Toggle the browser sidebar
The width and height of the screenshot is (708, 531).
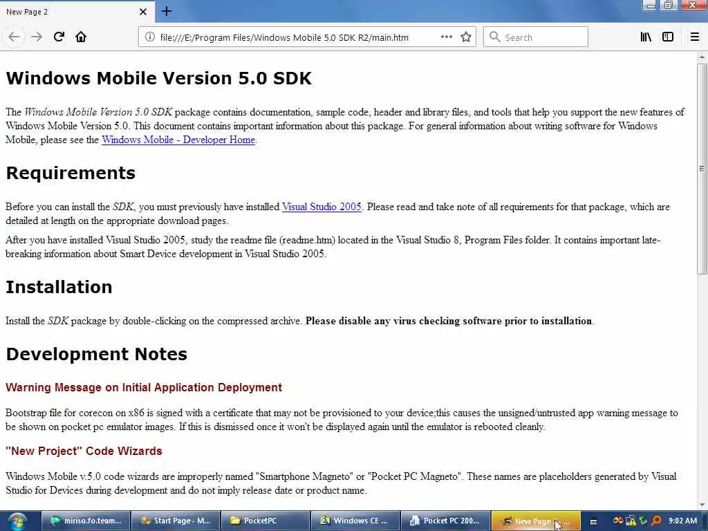[x=668, y=37]
